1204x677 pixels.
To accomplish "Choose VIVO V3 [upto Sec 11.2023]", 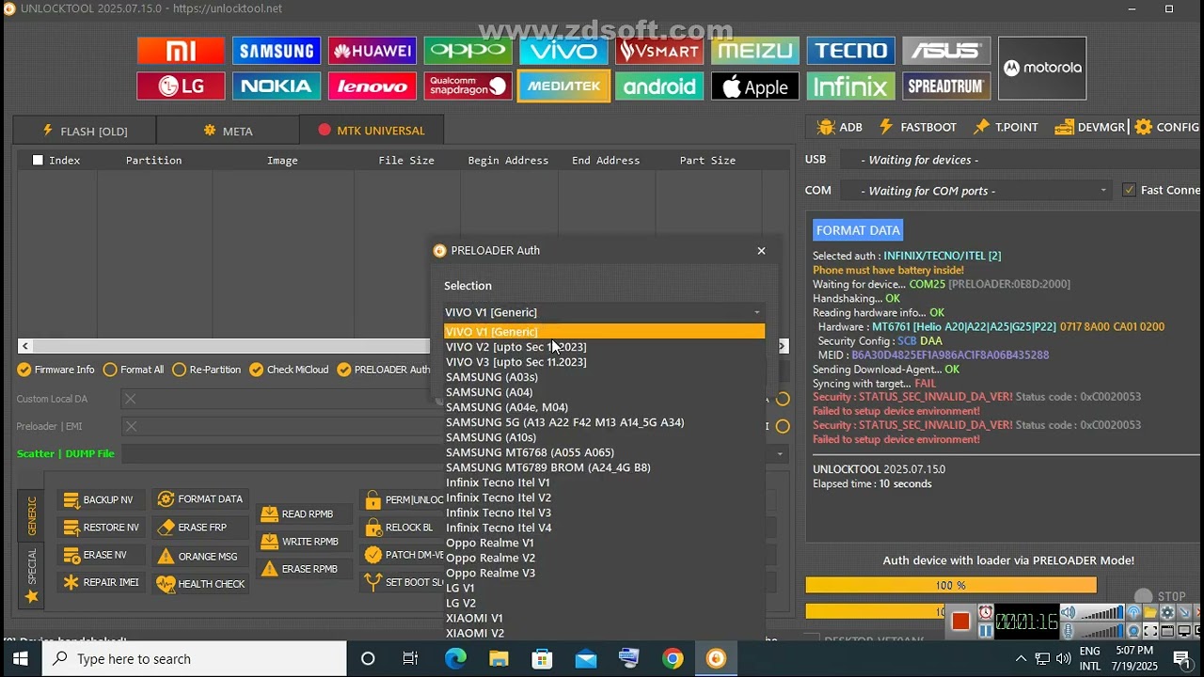I will [604, 362].
